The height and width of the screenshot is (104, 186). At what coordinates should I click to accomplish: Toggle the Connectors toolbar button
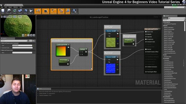(x=38, y=11)
